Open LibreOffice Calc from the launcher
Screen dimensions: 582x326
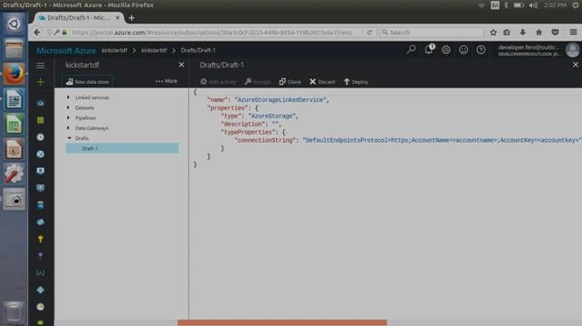coord(14,124)
